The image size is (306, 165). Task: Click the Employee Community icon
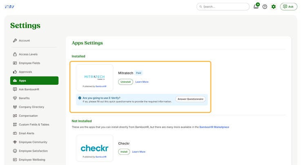tap(15, 142)
